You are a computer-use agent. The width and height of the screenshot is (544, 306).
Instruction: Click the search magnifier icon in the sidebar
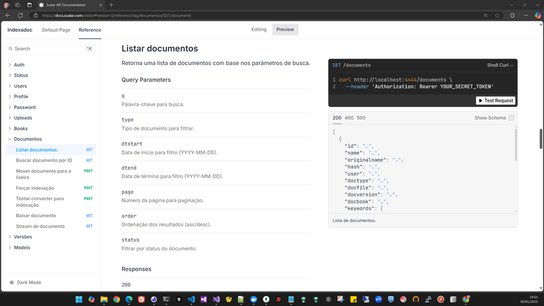pyautogui.click(x=11, y=49)
